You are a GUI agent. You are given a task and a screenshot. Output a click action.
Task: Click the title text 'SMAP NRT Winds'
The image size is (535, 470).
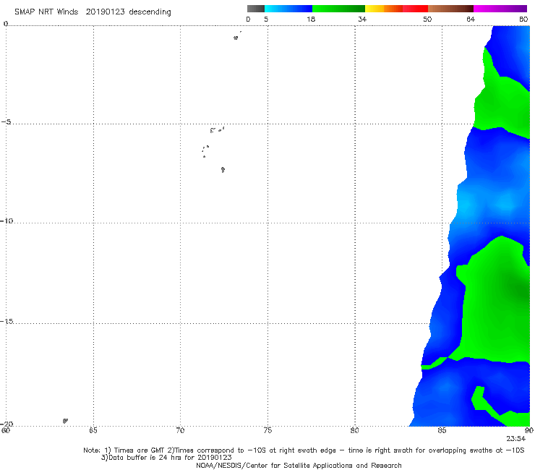[x=46, y=12]
